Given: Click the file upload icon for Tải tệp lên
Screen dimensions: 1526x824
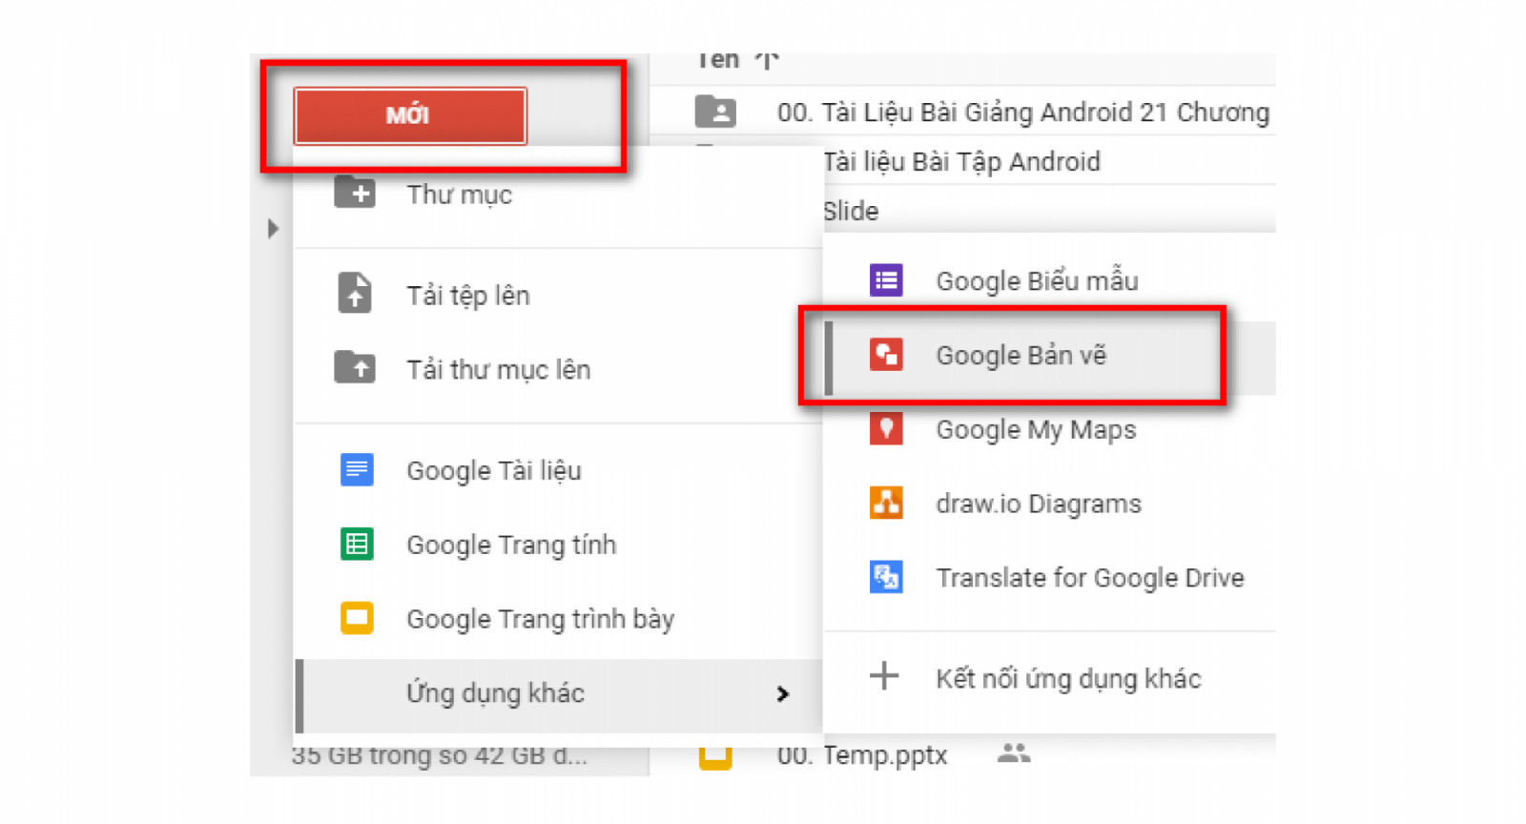Looking at the screenshot, I should (355, 294).
